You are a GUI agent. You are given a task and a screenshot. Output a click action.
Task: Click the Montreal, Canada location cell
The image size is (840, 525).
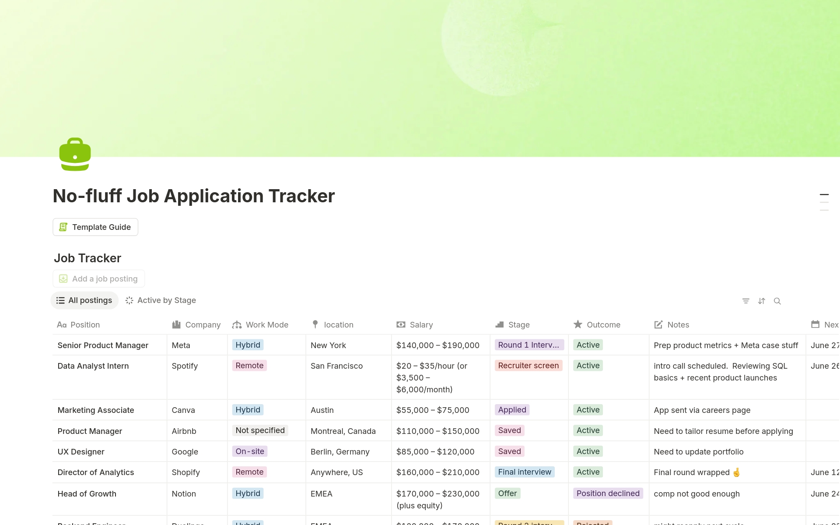pos(349,431)
